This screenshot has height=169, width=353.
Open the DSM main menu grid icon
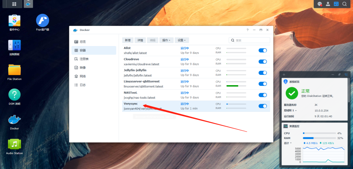click(x=14, y=4)
